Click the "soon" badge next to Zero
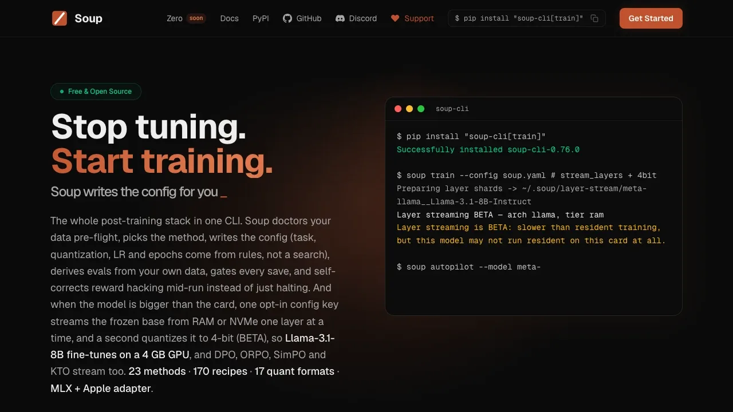733x412 pixels. 196,18
